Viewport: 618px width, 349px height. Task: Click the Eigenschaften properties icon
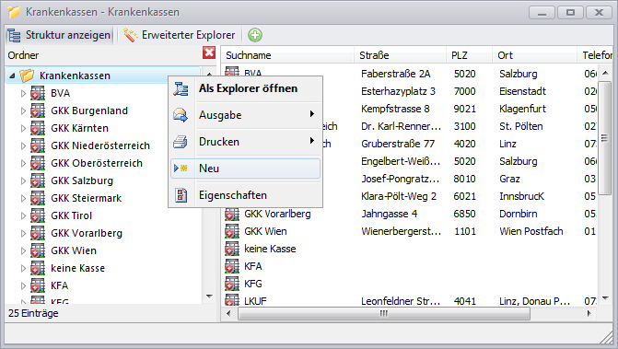[x=181, y=195]
